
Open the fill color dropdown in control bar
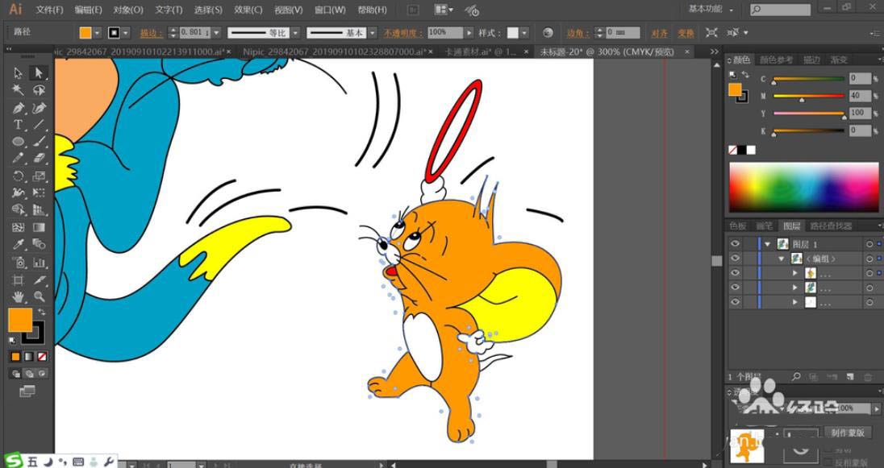tap(97, 33)
